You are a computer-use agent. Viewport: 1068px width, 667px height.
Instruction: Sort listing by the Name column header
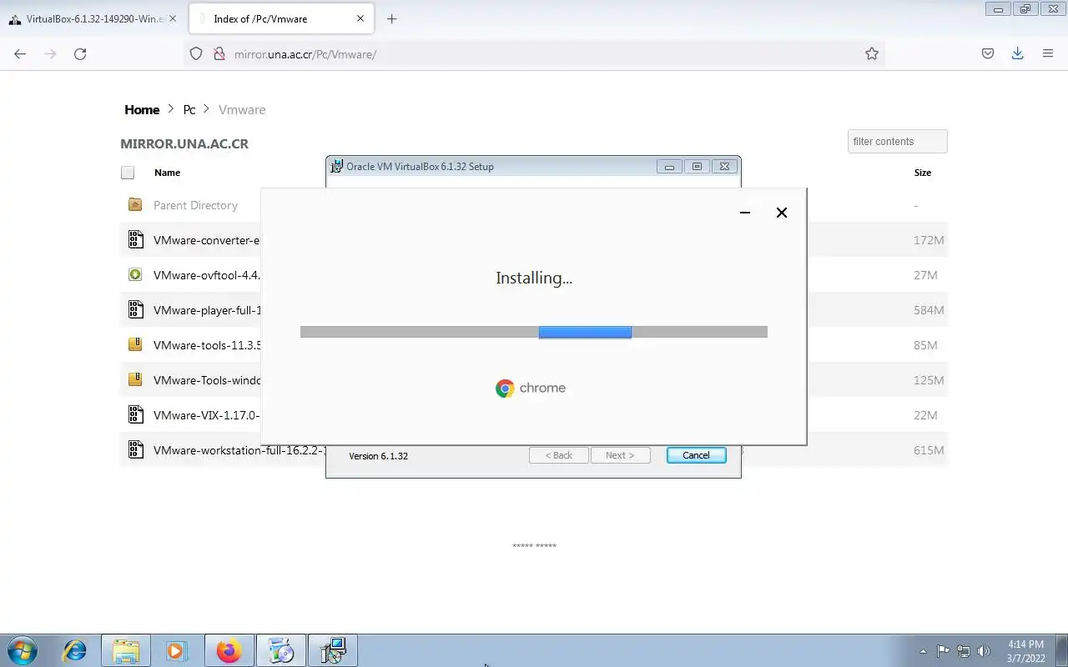(x=167, y=173)
